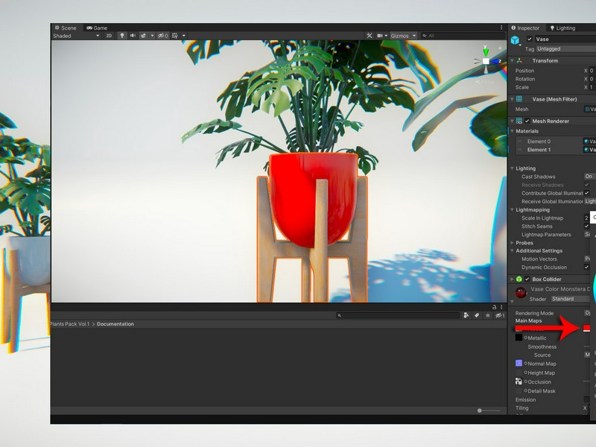Click the Mesh Filter grid icon
This screenshot has height=447, width=596.
(x=519, y=99)
